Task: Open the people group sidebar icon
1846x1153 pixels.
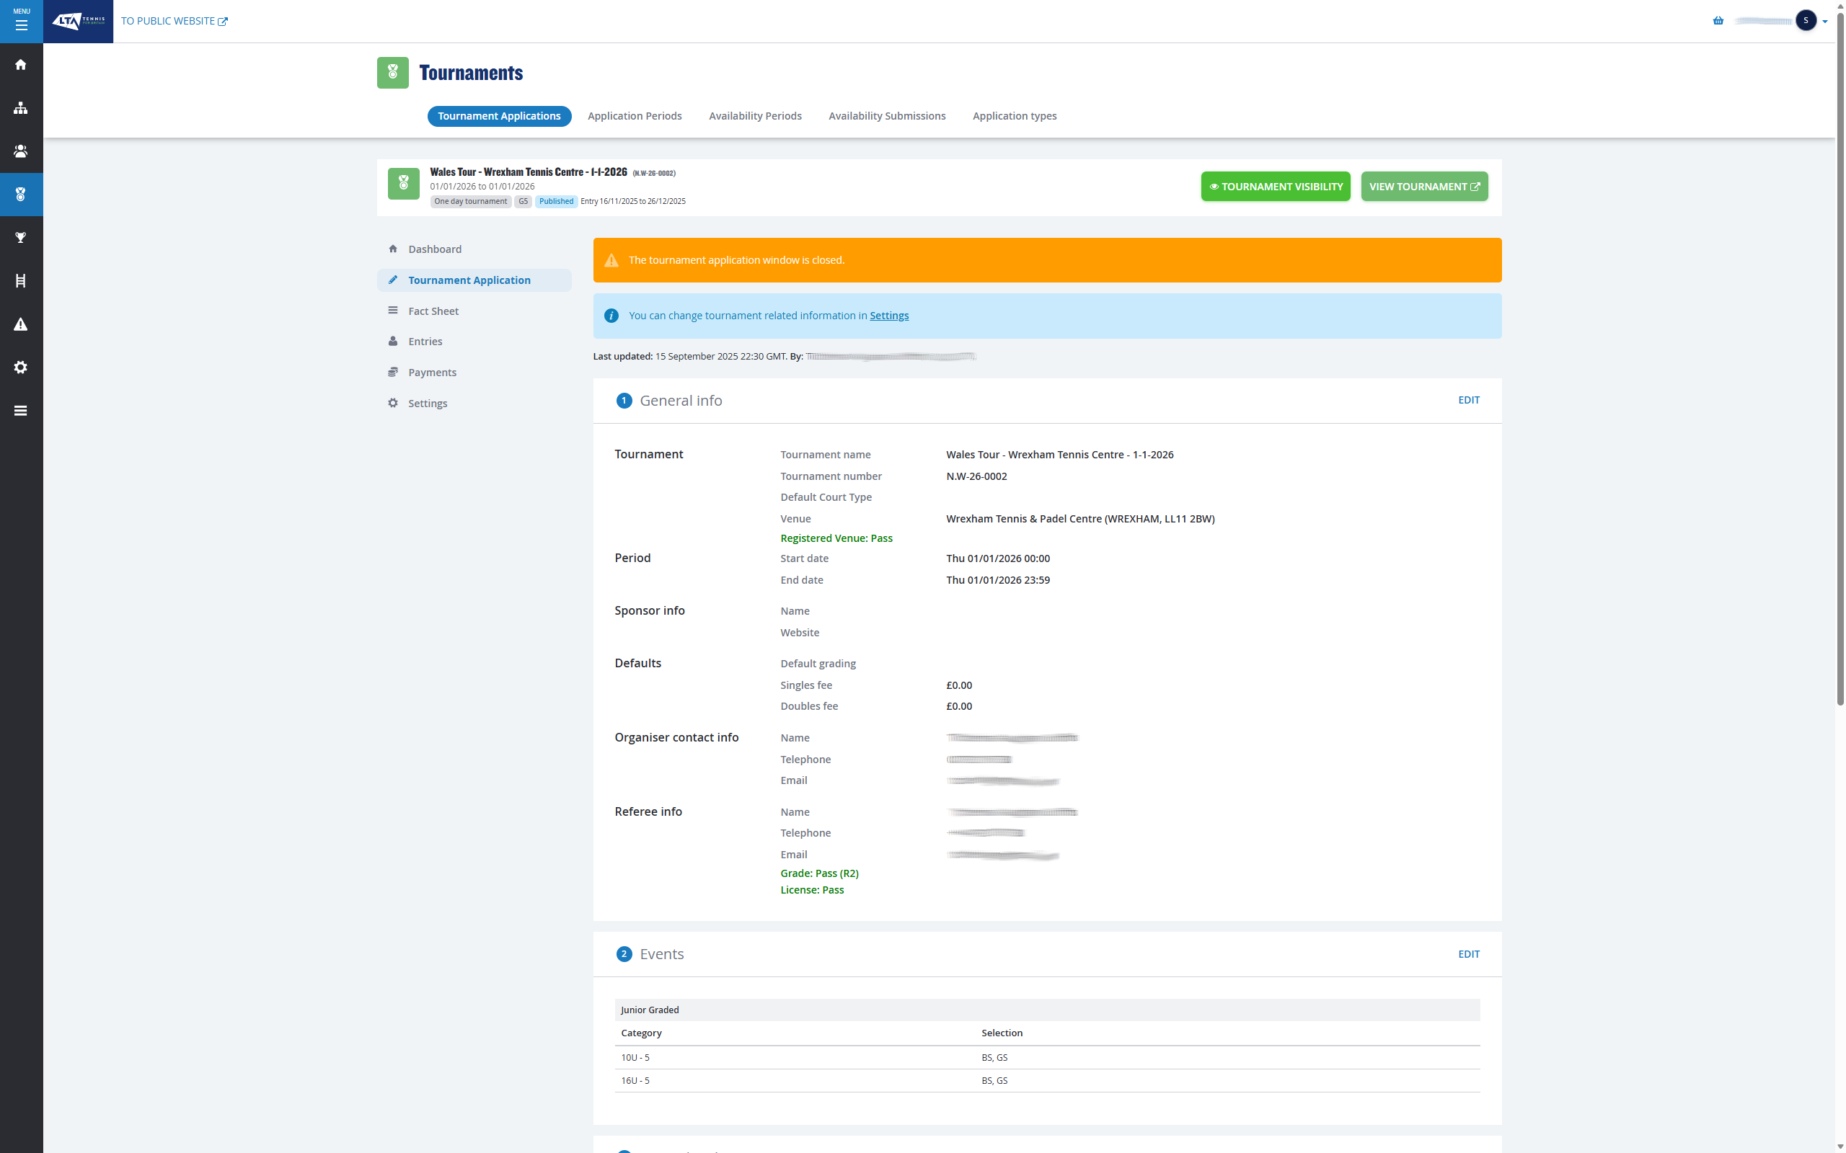Action: [22, 152]
